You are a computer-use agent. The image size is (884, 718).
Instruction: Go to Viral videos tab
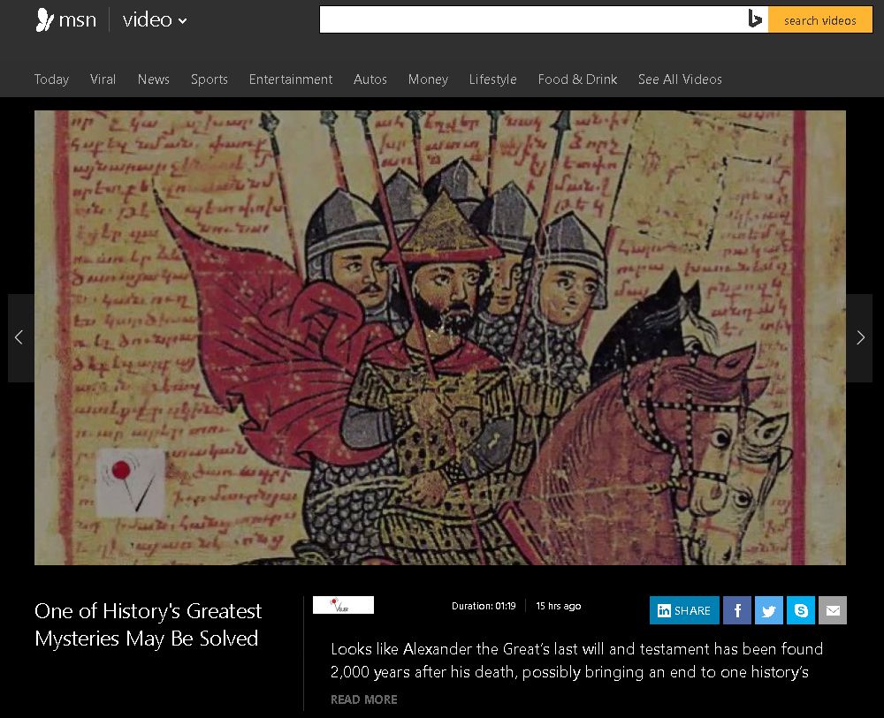point(103,79)
